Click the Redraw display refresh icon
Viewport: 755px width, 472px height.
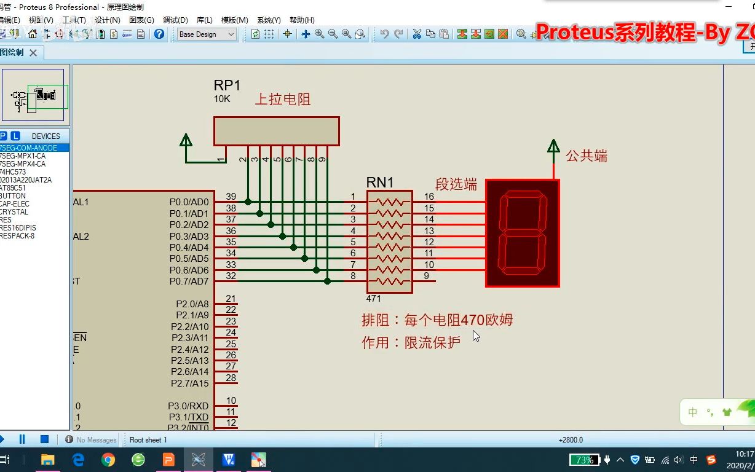point(256,34)
